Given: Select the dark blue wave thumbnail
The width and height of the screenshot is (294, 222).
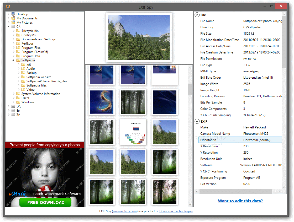Looking at the screenshot, I should point(164,102).
